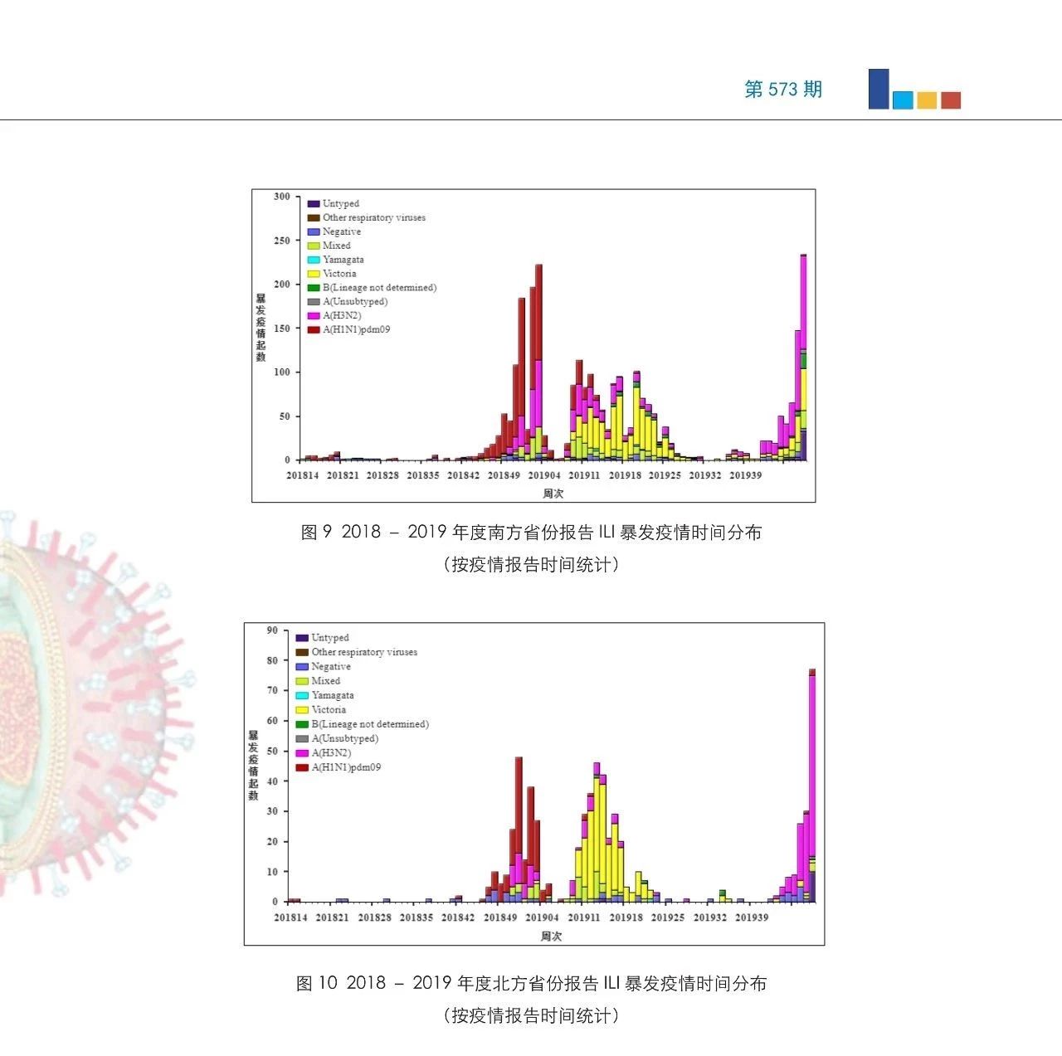Click the 图 10 caption title line
Screen dimensions: 1062x1056
pos(531,983)
